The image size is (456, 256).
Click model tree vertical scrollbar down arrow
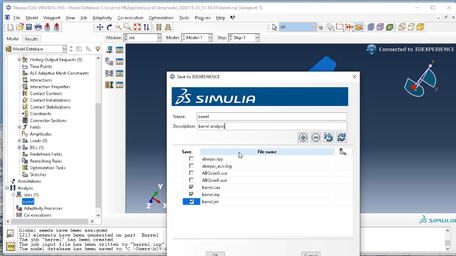pos(98,215)
